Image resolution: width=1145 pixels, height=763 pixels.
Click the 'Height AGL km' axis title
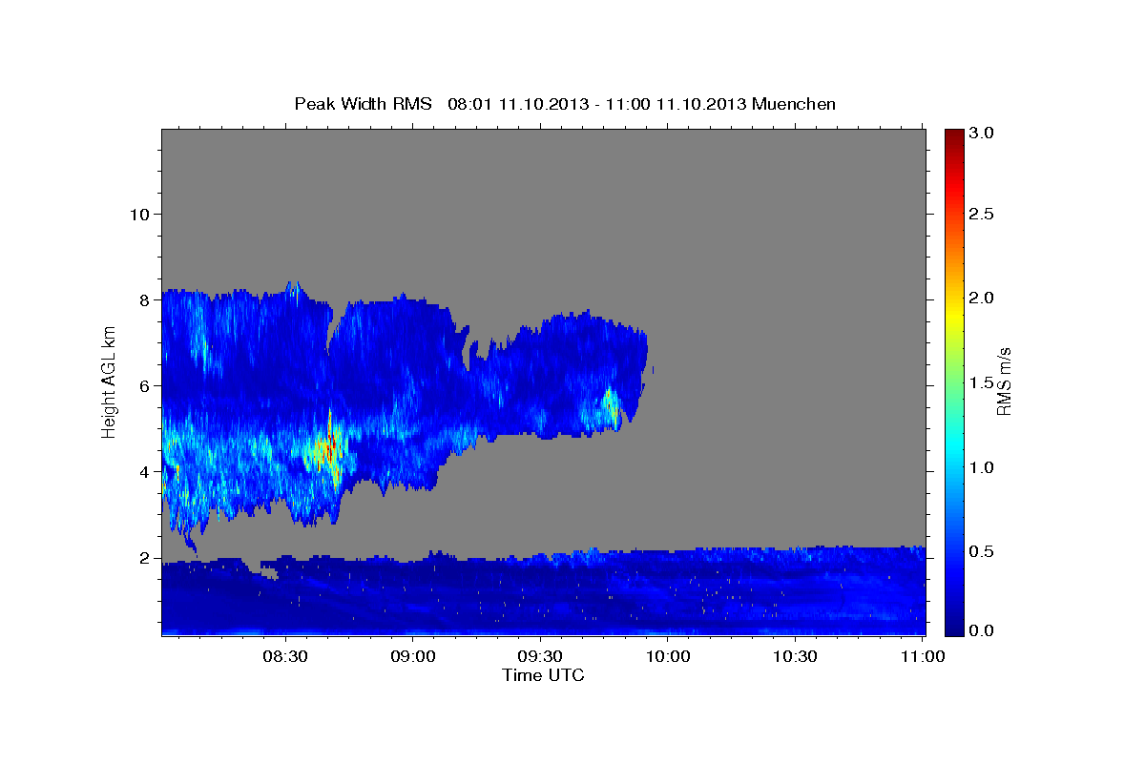110,381
